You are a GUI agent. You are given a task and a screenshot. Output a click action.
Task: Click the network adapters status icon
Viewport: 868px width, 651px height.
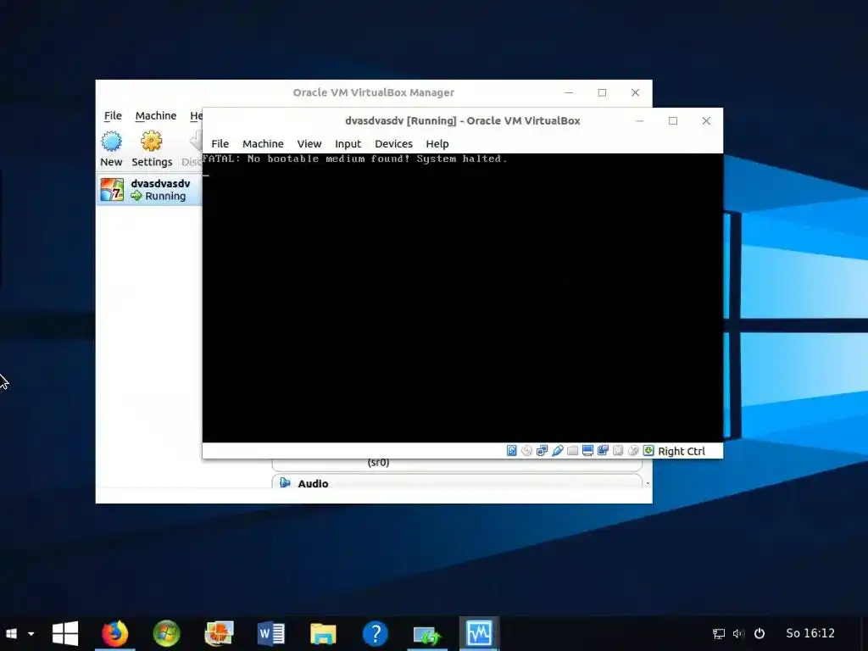pos(542,451)
